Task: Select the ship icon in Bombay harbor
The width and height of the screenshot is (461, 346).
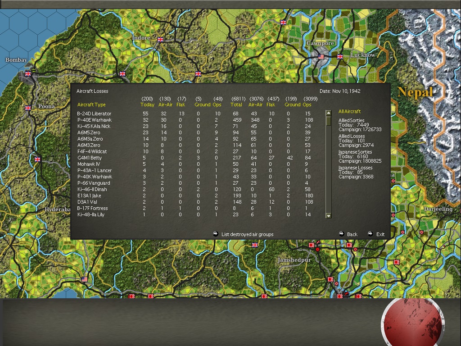Action: click(34, 70)
